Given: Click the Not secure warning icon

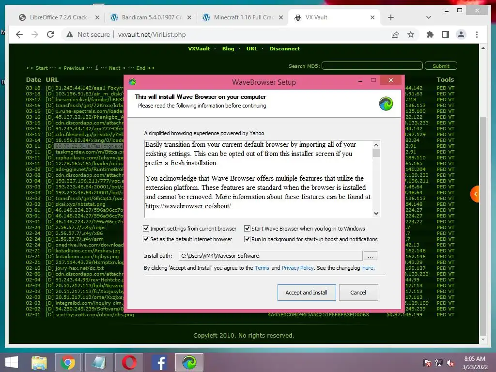Looking at the screenshot, I should click(x=70, y=34).
